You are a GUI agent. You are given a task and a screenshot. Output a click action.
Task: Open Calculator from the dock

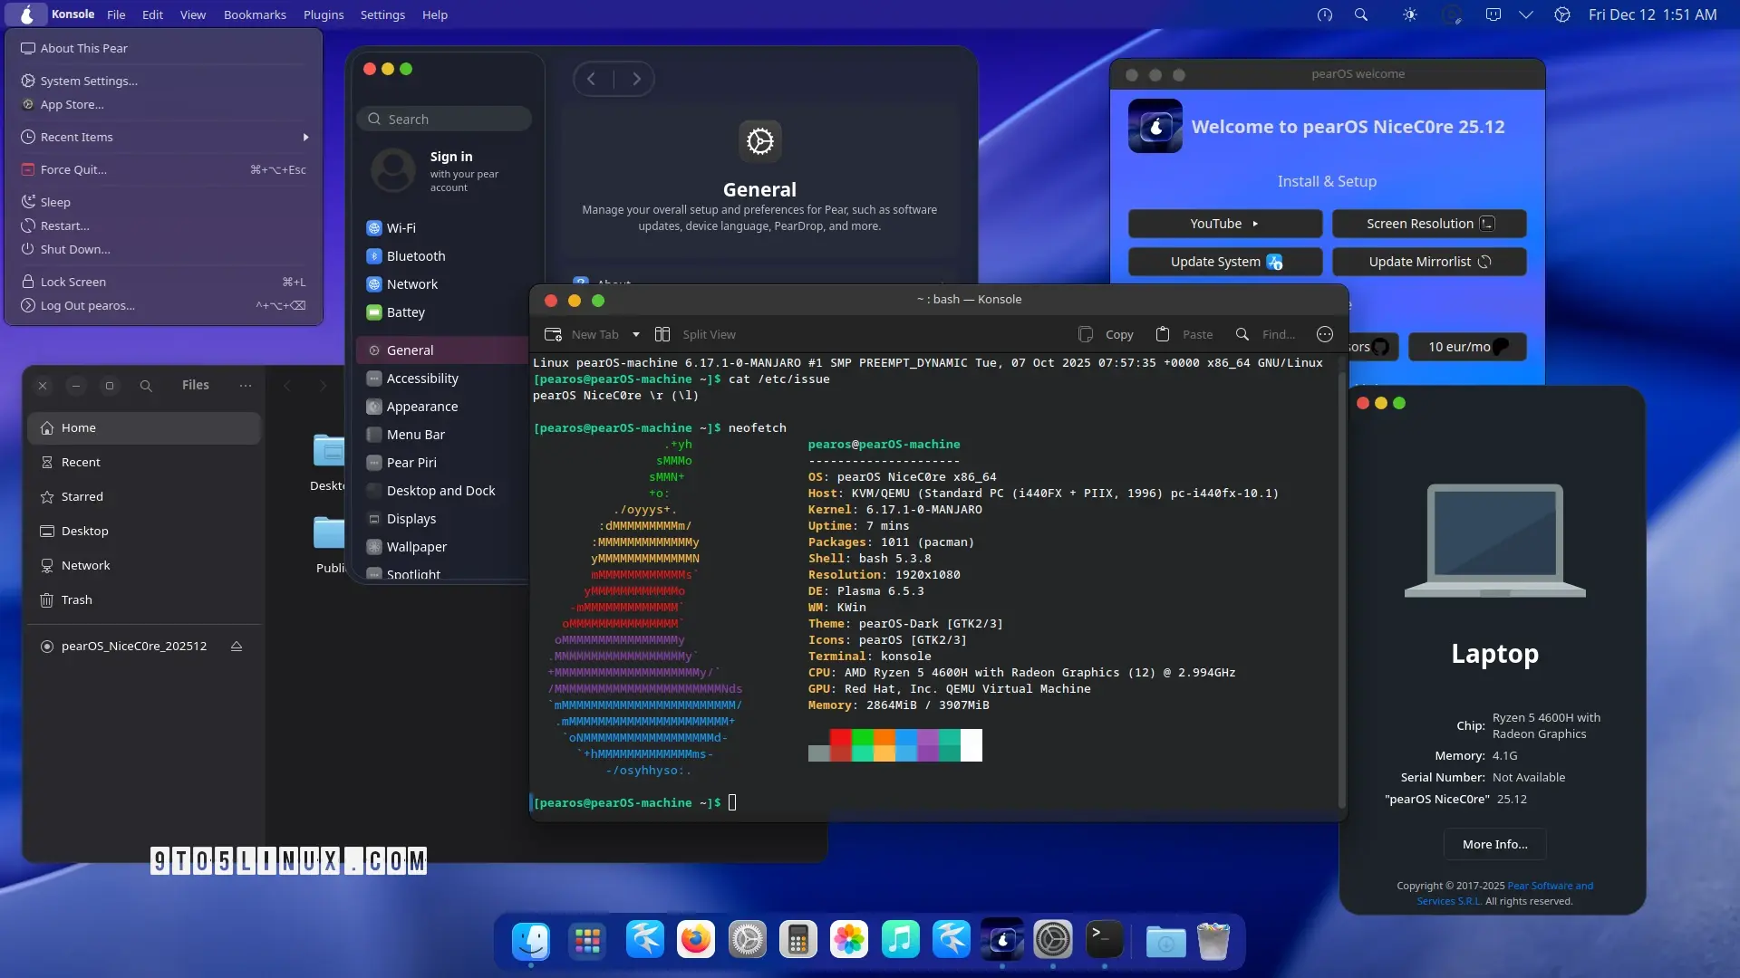click(x=798, y=940)
